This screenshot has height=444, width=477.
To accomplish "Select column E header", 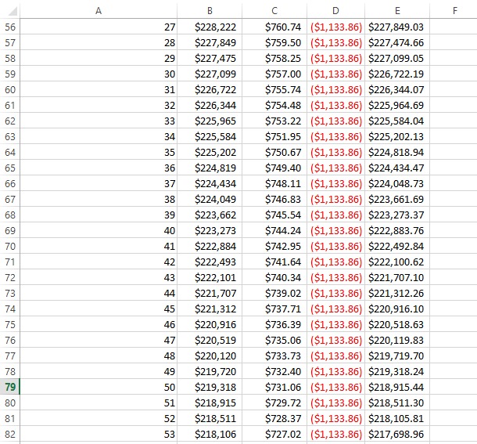I will click(x=397, y=11).
